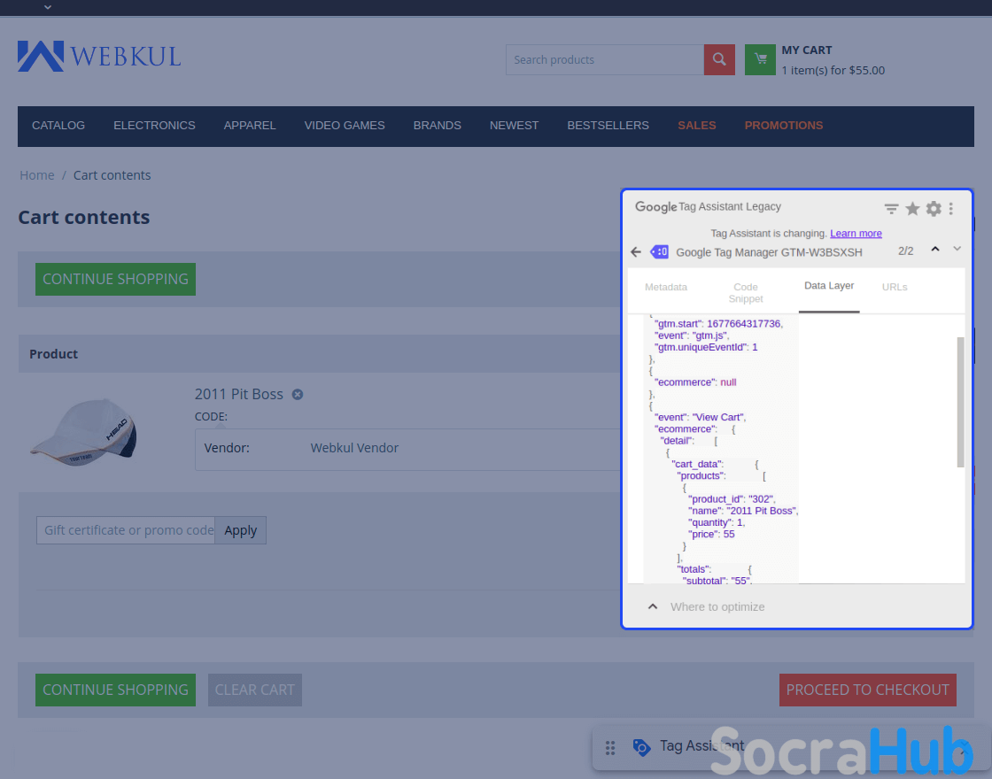Open the green cart icon
Viewport: 992px width, 779px height.
click(x=760, y=59)
